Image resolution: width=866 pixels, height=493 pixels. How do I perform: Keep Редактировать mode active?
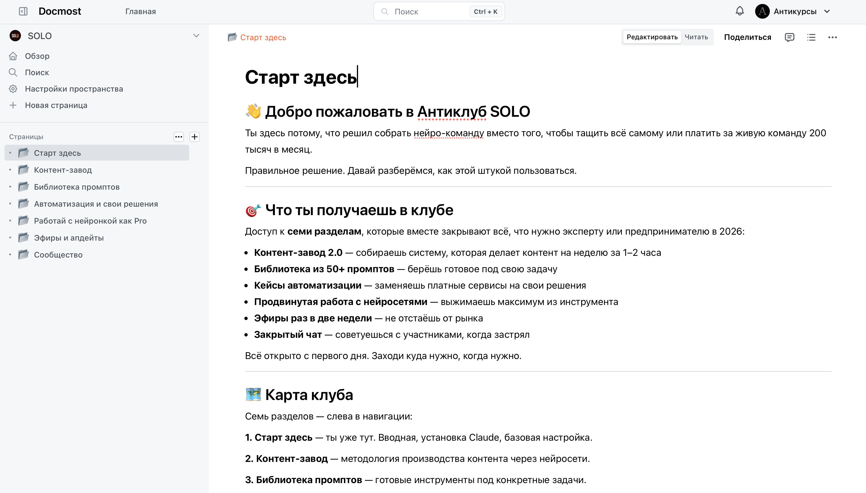652,37
